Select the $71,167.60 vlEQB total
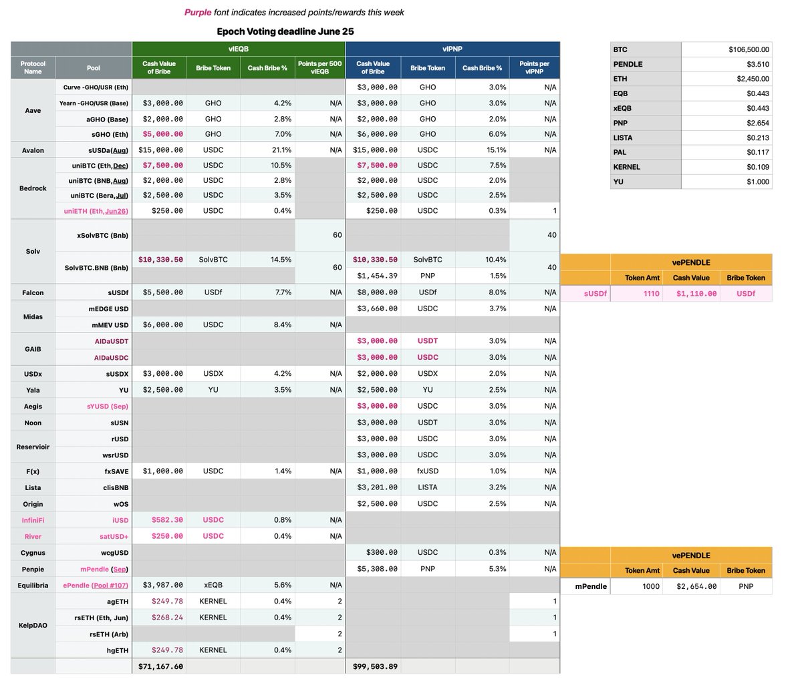 pyautogui.click(x=159, y=666)
